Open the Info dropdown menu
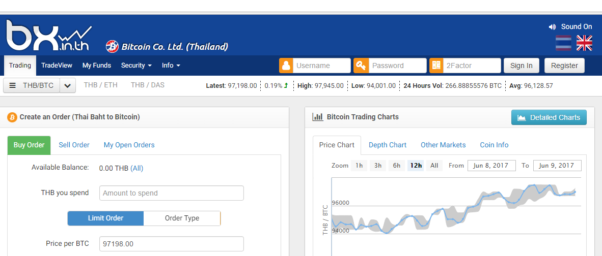The height and width of the screenshot is (256, 602). tap(171, 66)
